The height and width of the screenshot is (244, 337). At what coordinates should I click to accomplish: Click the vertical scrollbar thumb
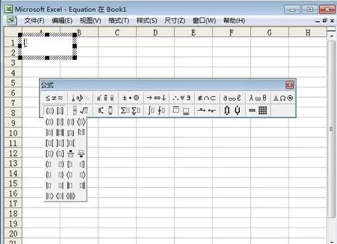click(x=331, y=129)
